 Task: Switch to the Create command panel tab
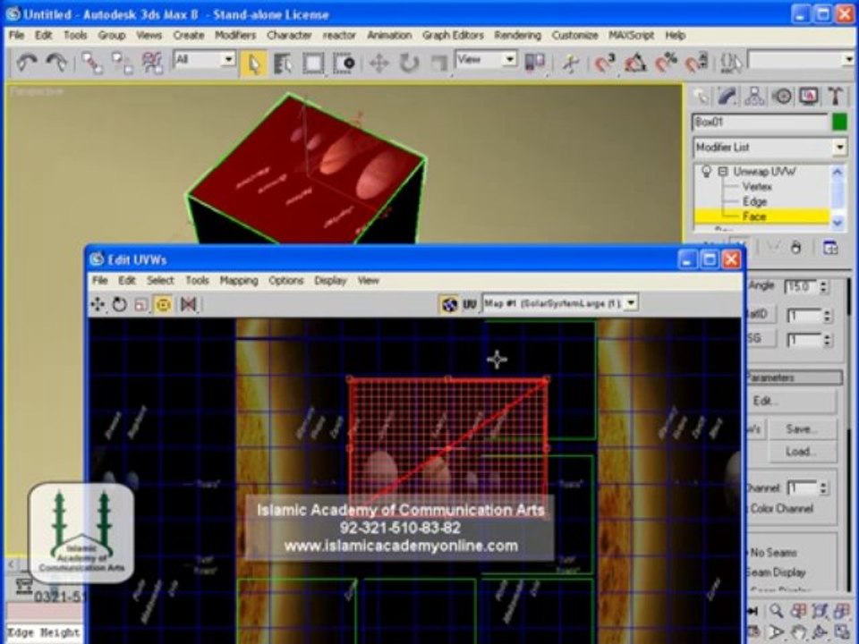(702, 97)
